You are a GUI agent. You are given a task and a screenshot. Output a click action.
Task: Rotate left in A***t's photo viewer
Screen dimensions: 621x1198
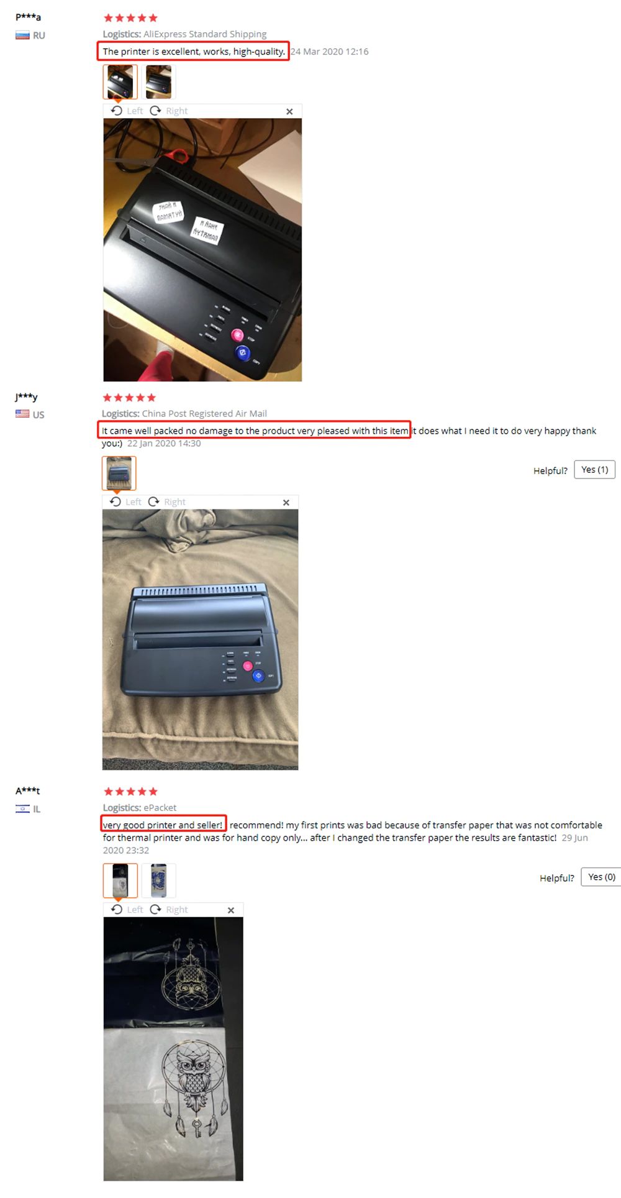coord(127,909)
